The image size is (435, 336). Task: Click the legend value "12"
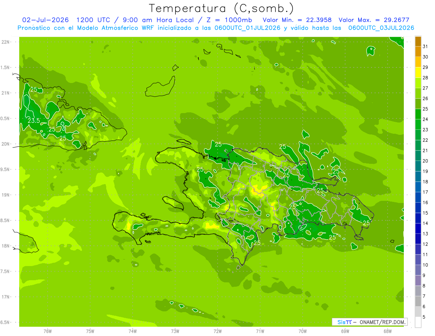(x=425, y=244)
